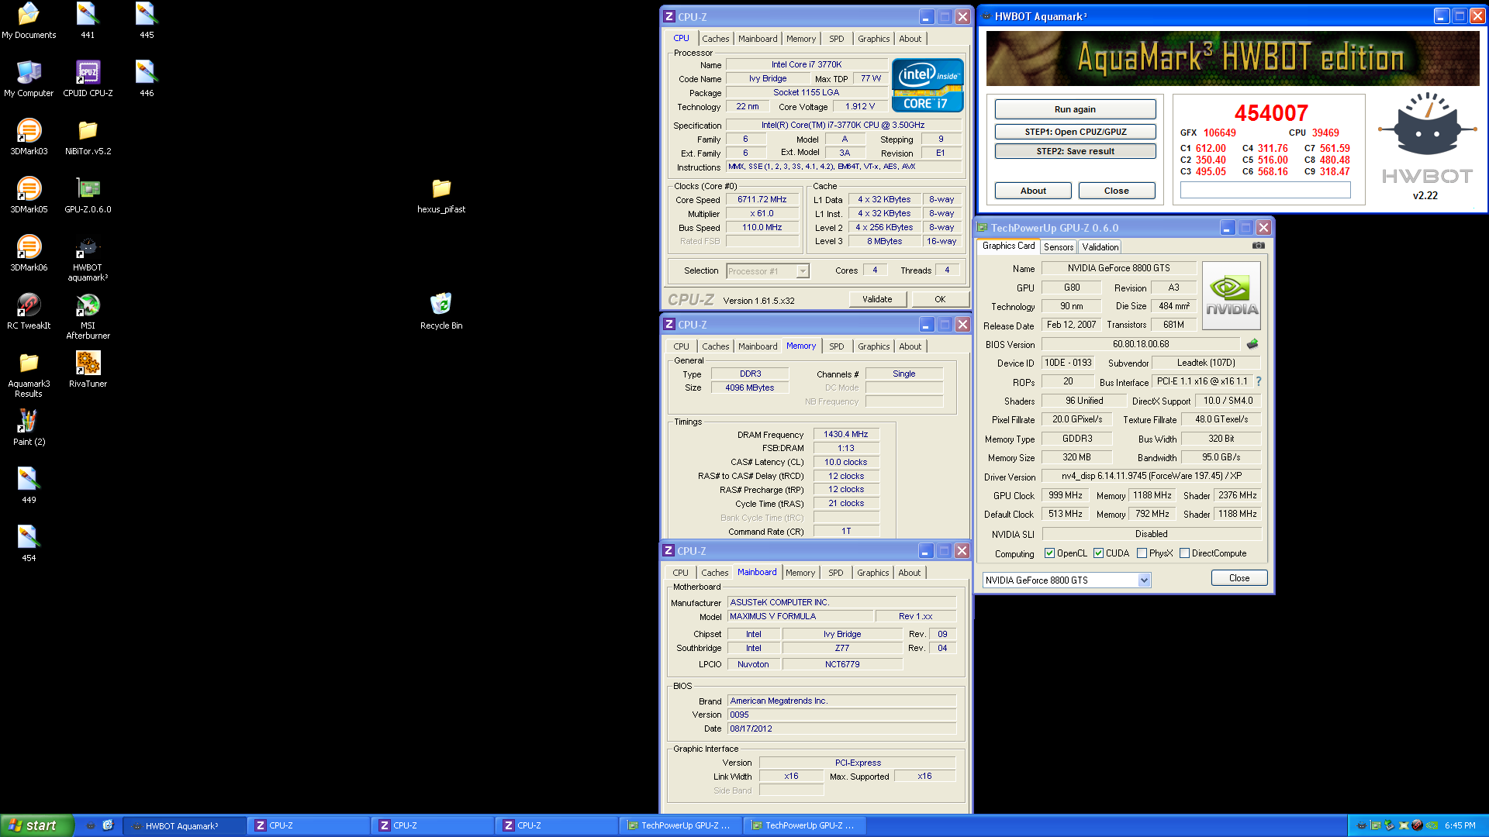Open the hexus_pifast folder

pyautogui.click(x=441, y=195)
